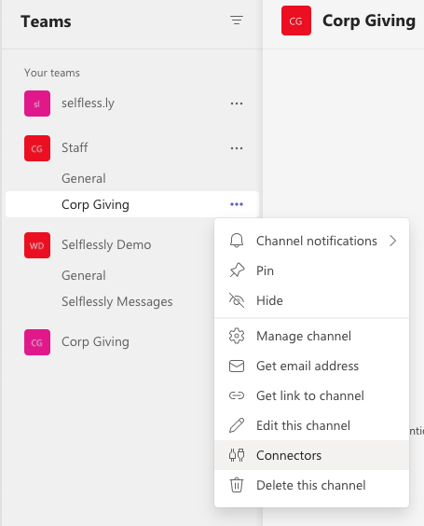Click the pin icon in context menu
The image size is (424, 526).
(237, 270)
